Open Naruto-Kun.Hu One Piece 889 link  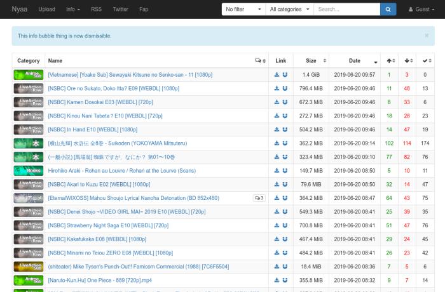tap(100, 280)
